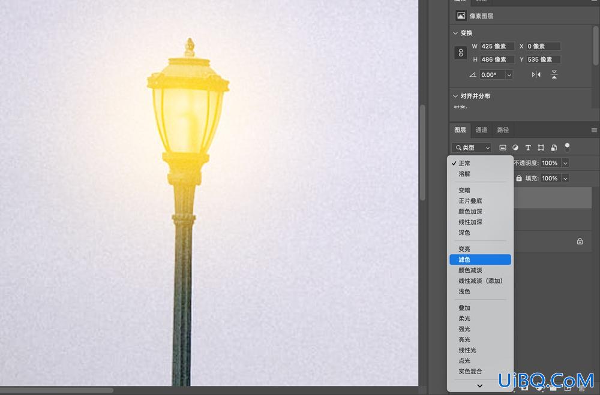Image resolution: width=600 pixels, height=395 pixels.
Task: Switch to the 通道 (Channels) tab
Action: [481, 130]
